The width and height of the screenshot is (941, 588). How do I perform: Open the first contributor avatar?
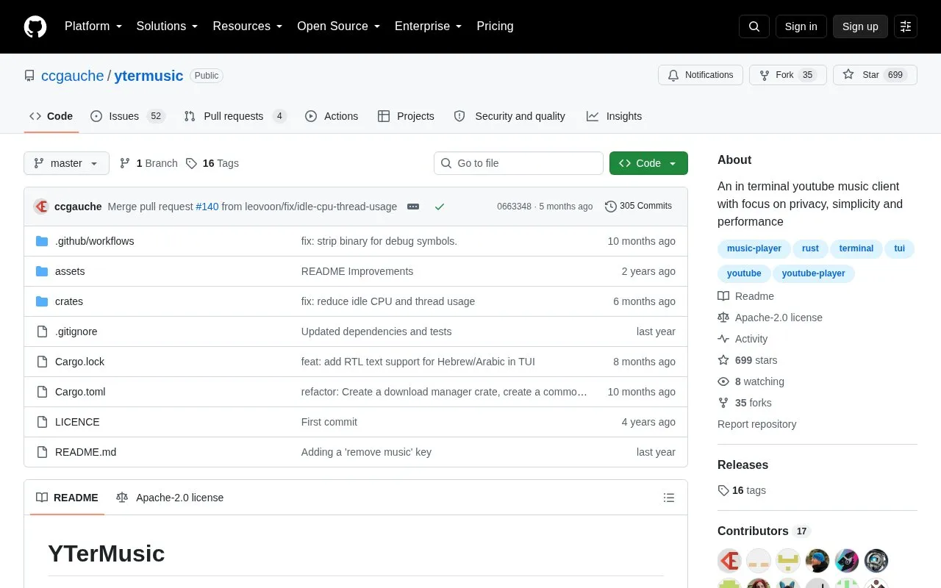pyautogui.click(x=729, y=561)
